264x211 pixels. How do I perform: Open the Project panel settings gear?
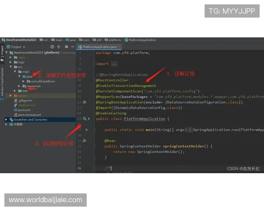pos(66,47)
